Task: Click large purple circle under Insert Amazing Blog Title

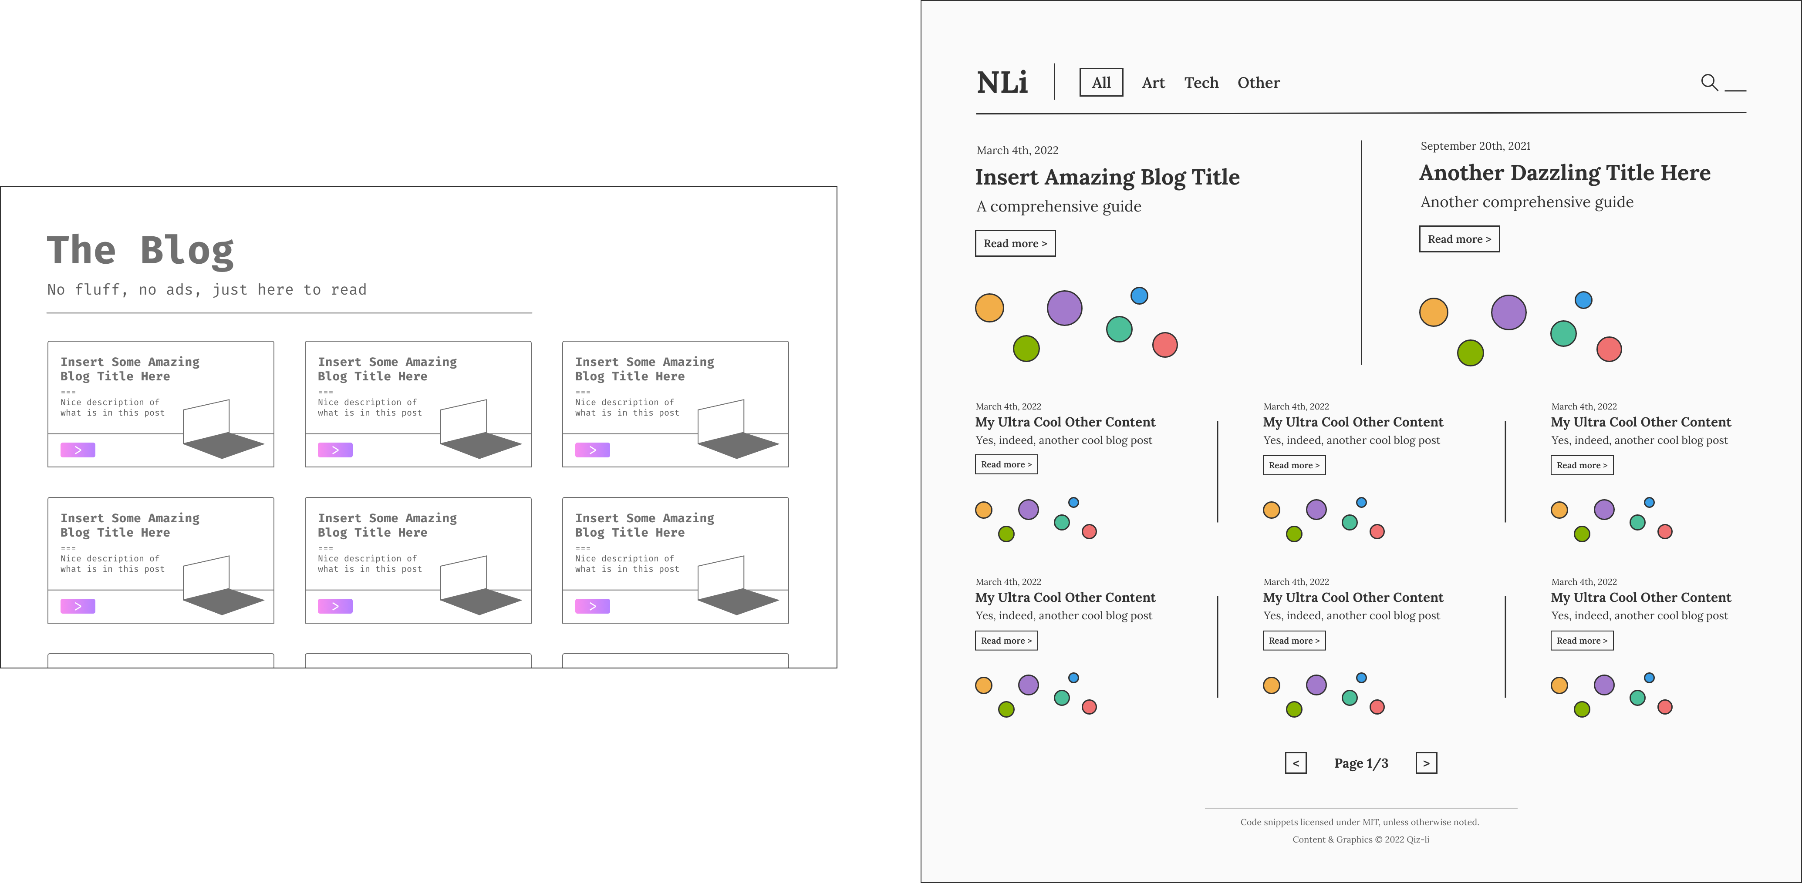Action: 1064,308
